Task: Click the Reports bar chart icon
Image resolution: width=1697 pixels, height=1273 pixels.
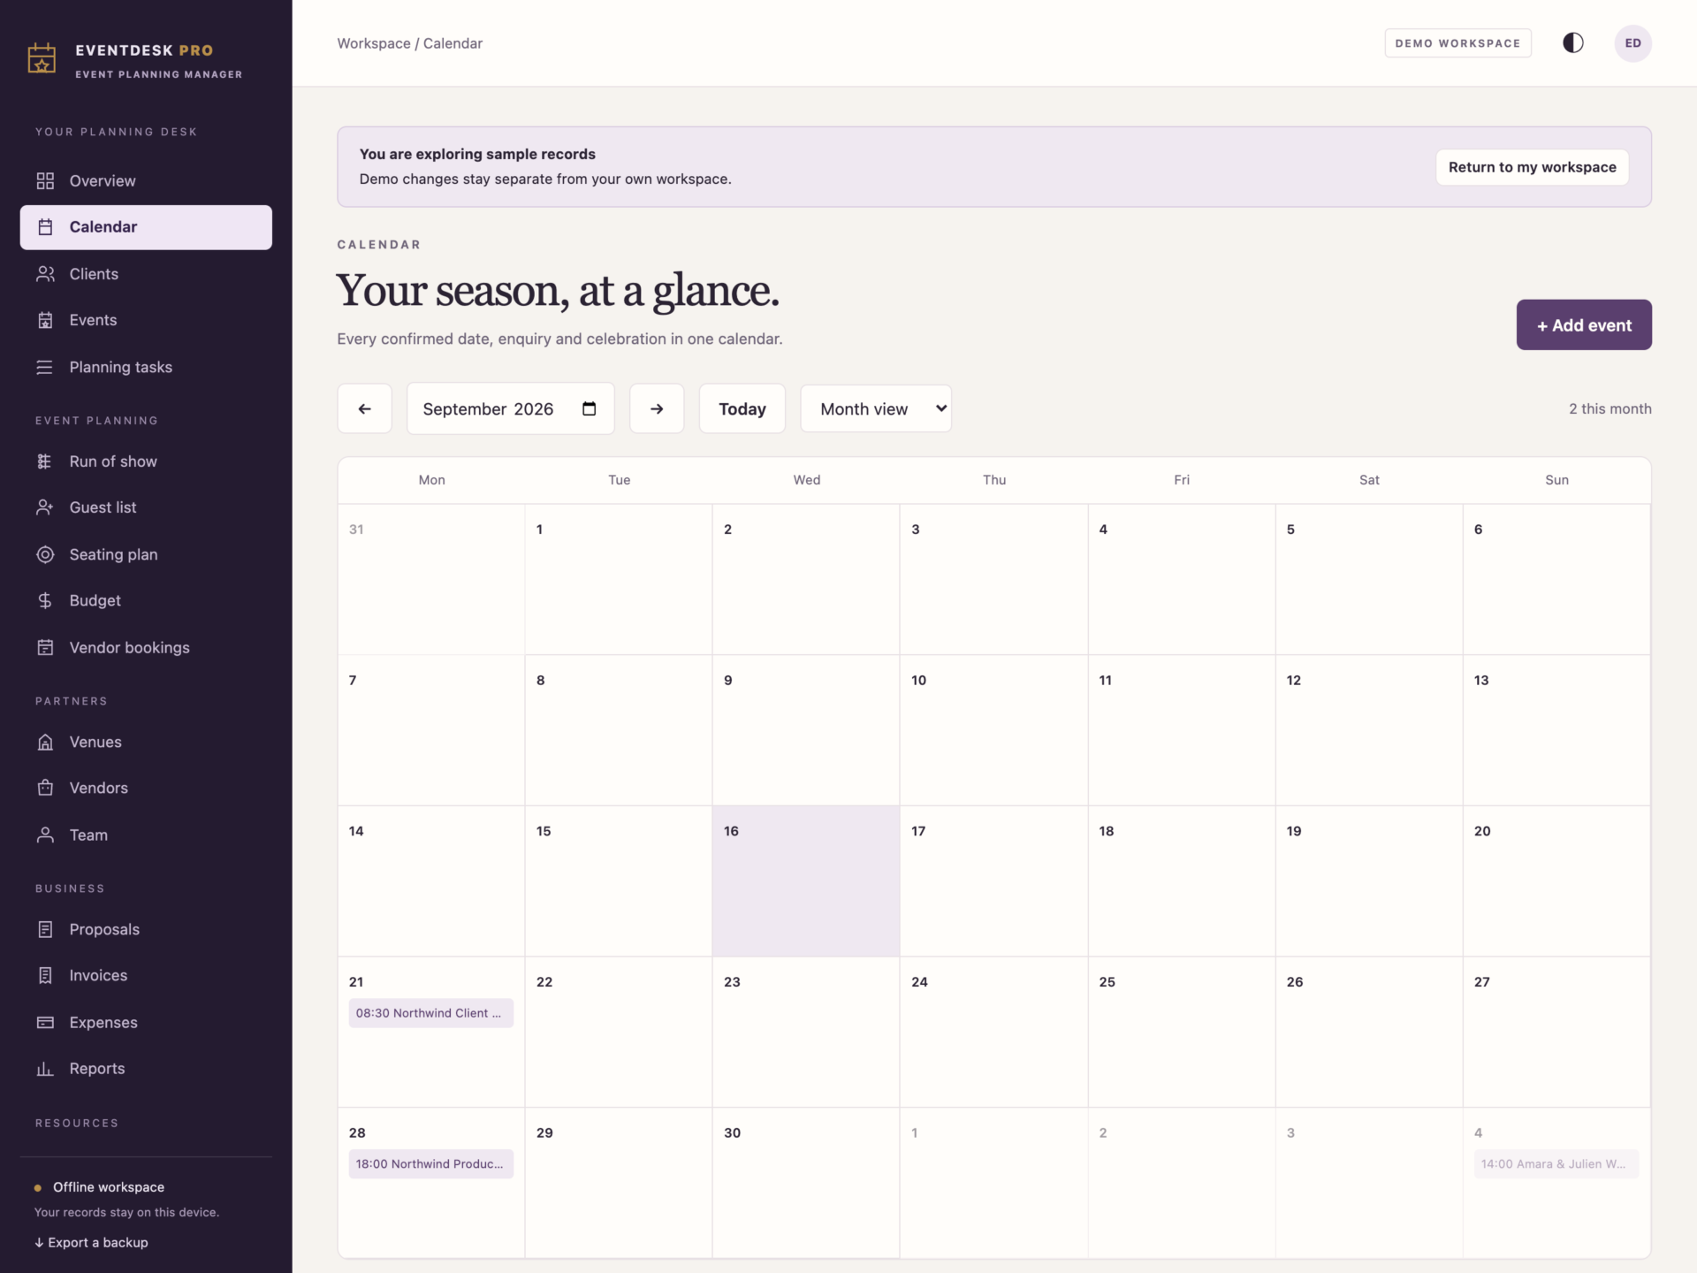Action: tap(45, 1068)
